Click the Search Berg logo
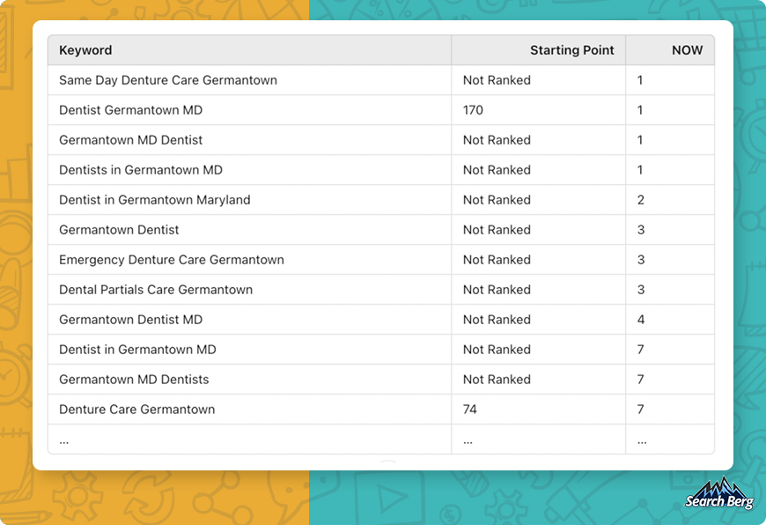The image size is (766, 525). [x=719, y=493]
